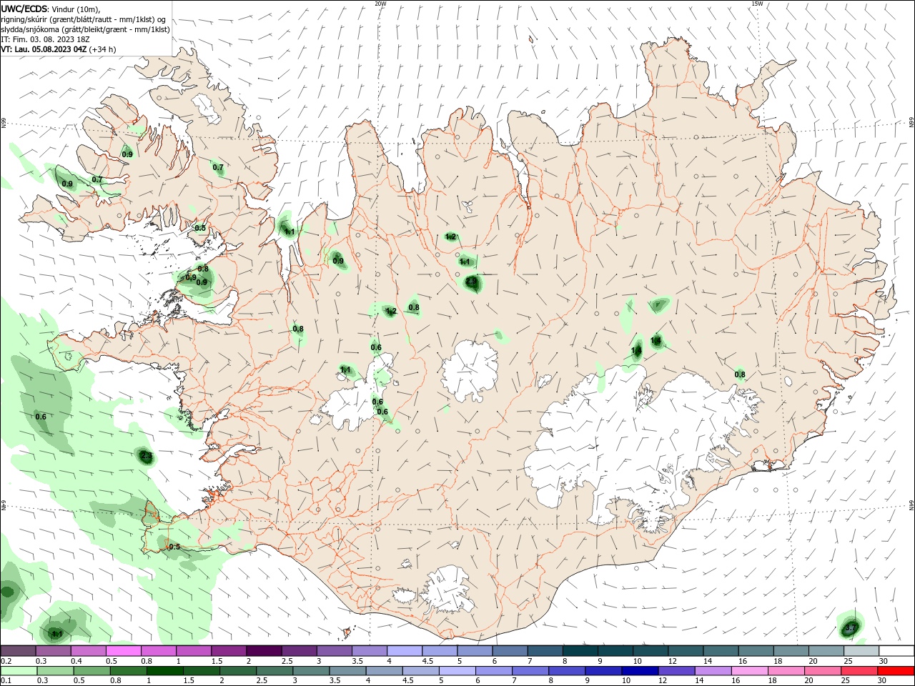This screenshot has width=915, height=686.
Task: Select the bright pink 0.5 swatch in the top legend
Action: tap(123, 650)
